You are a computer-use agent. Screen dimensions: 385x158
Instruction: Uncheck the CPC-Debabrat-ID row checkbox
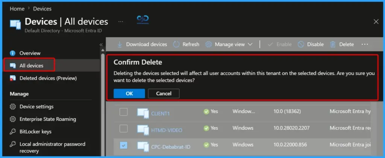click(123, 145)
